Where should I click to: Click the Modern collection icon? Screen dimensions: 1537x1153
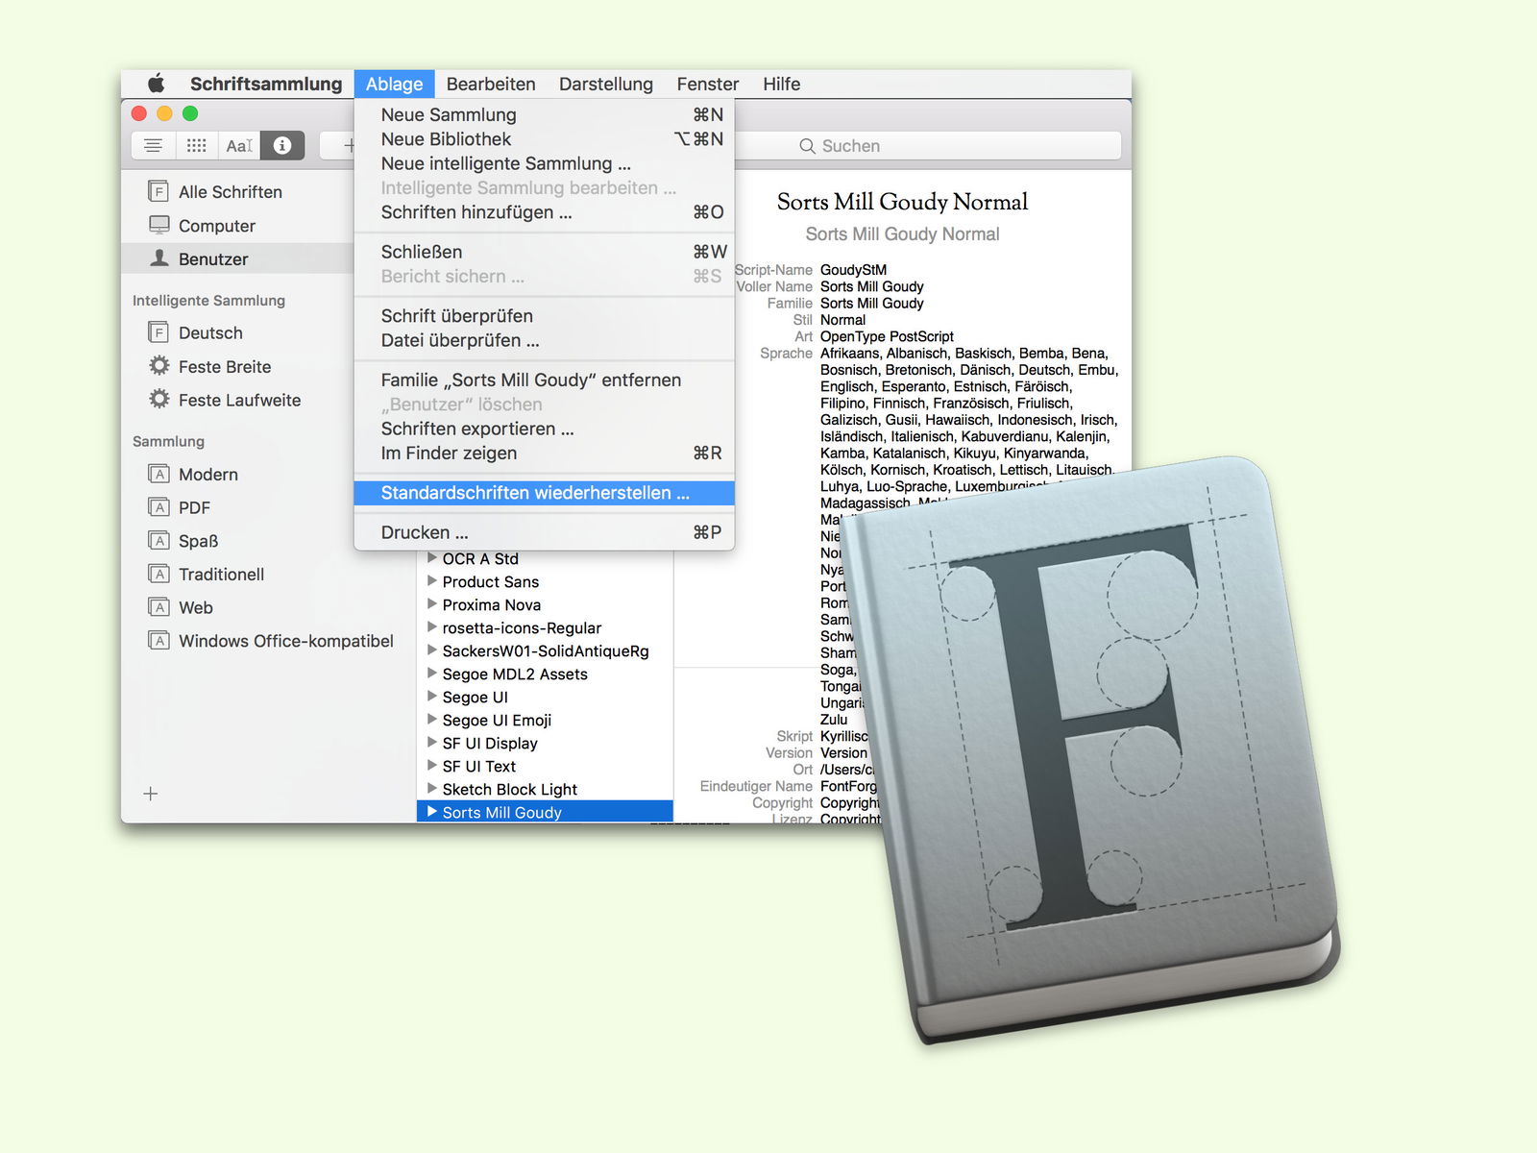click(159, 474)
